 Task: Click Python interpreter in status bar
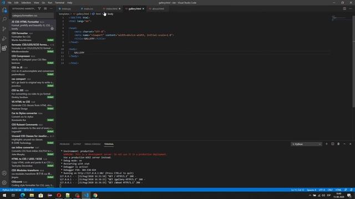coord(12,190)
